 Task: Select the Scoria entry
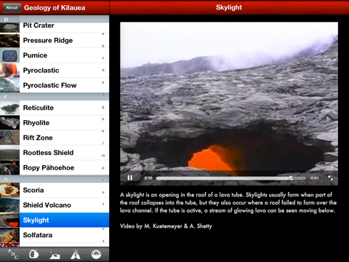click(55, 190)
